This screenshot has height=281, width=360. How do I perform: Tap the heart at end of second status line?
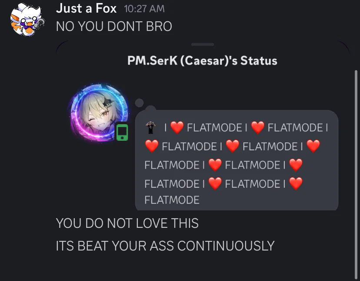coord(313,146)
